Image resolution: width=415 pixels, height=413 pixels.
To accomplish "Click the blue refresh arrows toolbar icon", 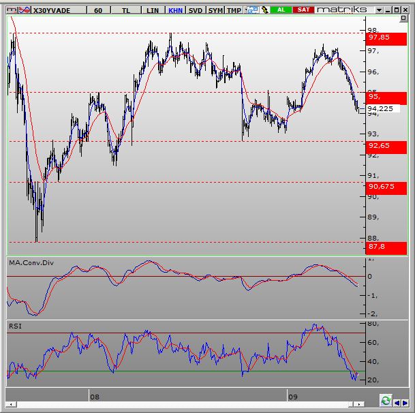I will 252,10.
